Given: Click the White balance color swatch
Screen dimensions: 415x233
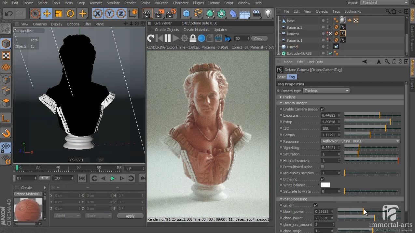Looking at the screenshot, I should pyautogui.click(x=325, y=185).
